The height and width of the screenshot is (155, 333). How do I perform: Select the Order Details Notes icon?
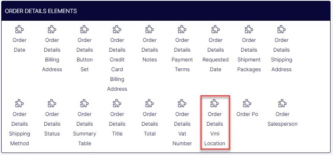pyautogui.click(x=150, y=29)
